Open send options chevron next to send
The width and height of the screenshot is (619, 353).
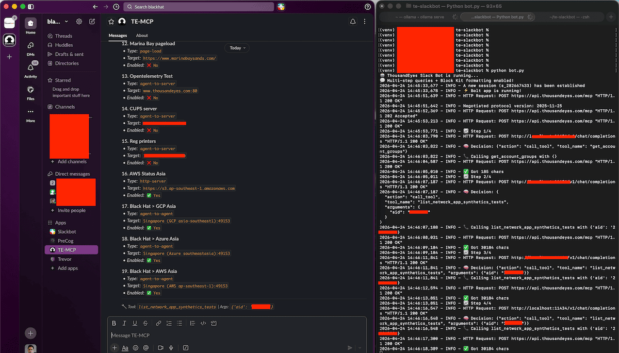coord(360,348)
